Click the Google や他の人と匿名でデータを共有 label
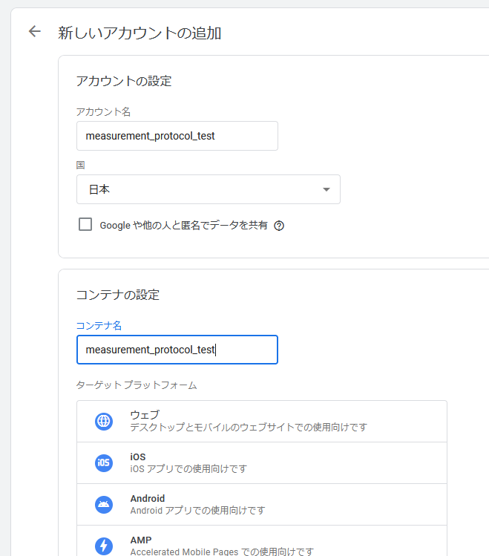Image resolution: width=489 pixels, height=556 pixels. click(x=183, y=225)
